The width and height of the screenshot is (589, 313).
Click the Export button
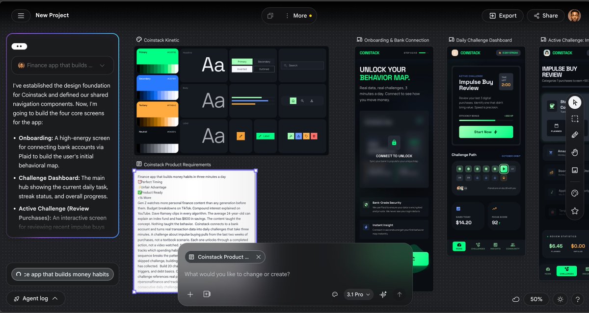[502, 16]
